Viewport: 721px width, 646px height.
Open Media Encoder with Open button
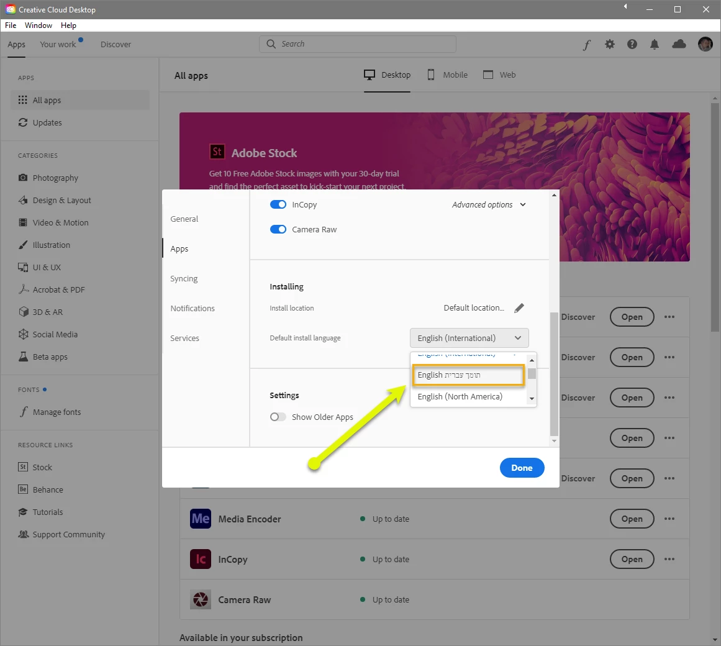pyautogui.click(x=632, y=519)
